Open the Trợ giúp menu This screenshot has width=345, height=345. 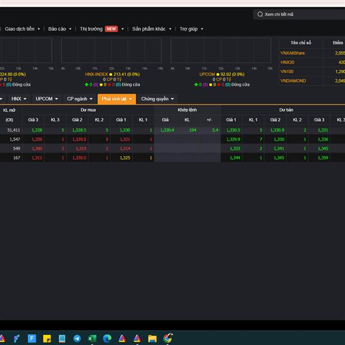(x=190, y=29)
